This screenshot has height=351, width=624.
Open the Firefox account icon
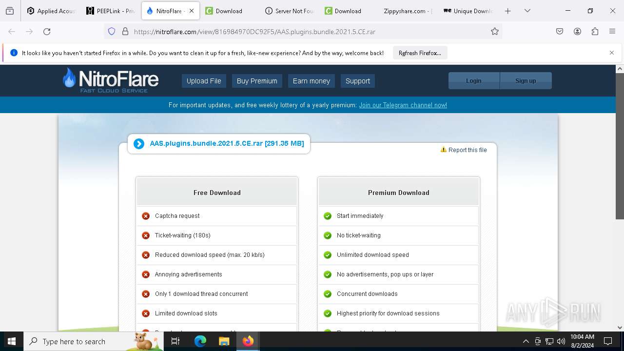tap(577, 31)
